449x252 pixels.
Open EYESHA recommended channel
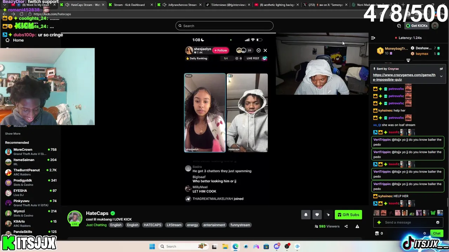(31, 192)
